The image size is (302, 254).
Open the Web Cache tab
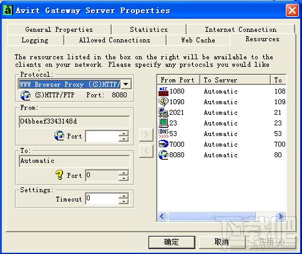(198, 40)
